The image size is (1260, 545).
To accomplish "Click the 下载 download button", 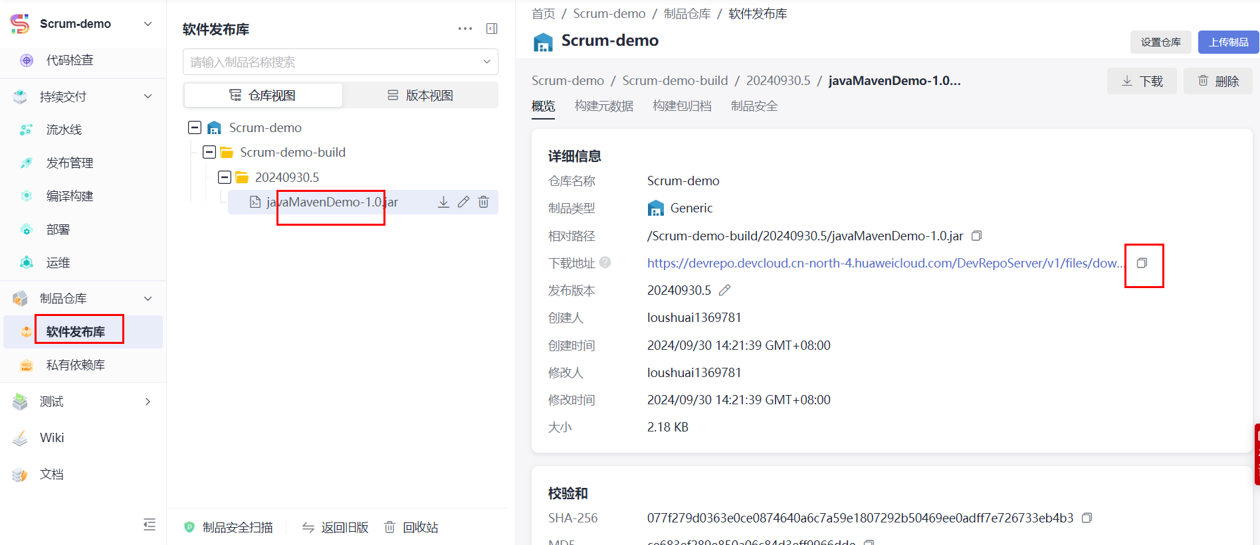I will click(1142, 81).
